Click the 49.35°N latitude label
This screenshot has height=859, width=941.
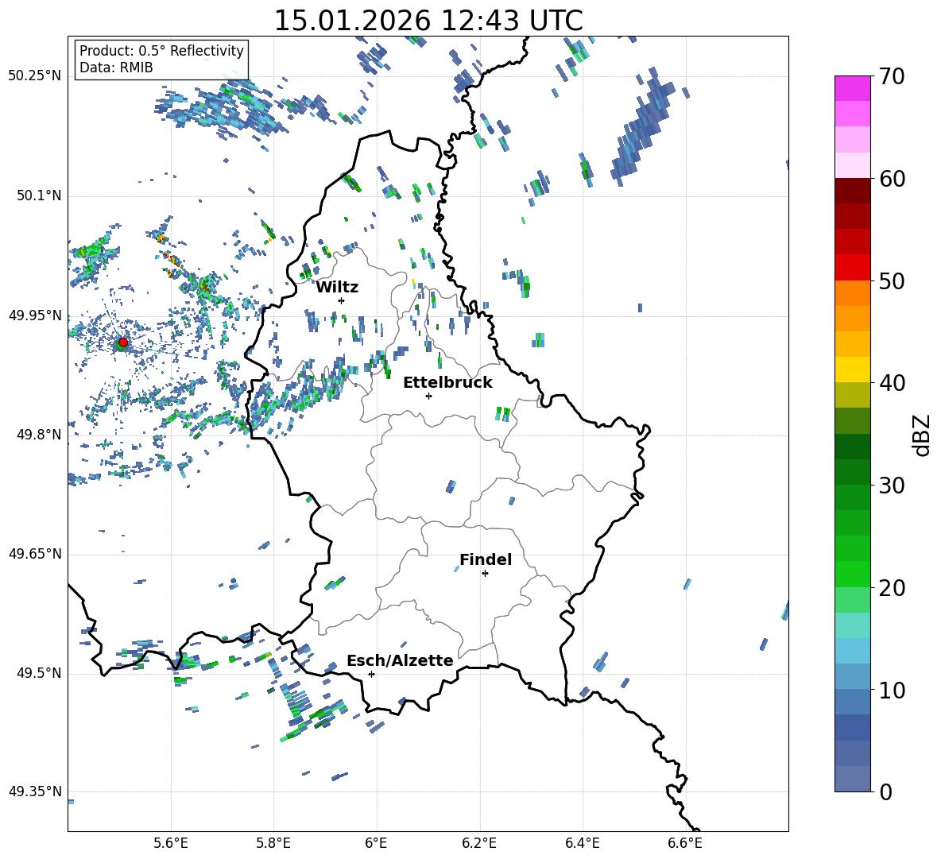click(x=35, y=791)
